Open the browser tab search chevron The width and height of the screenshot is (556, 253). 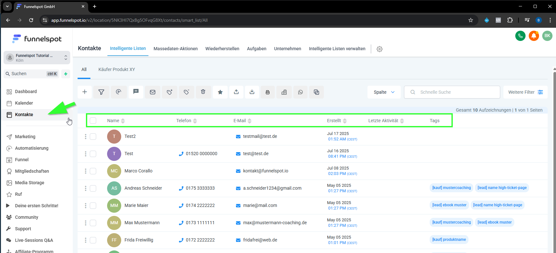7,6
